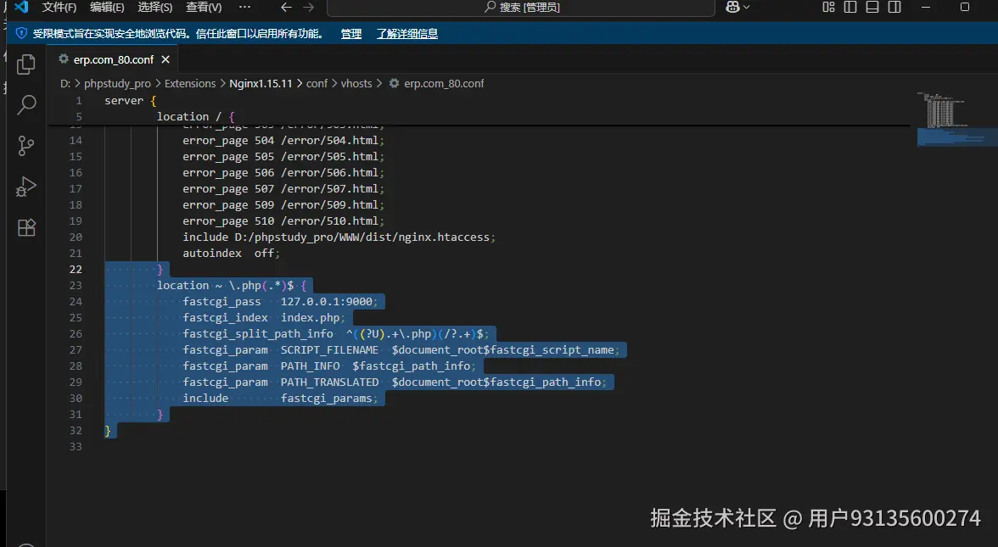Screen dimensions: 998x547
Task: Click the include nginx.htaccess line
Action: click(339, 237)
